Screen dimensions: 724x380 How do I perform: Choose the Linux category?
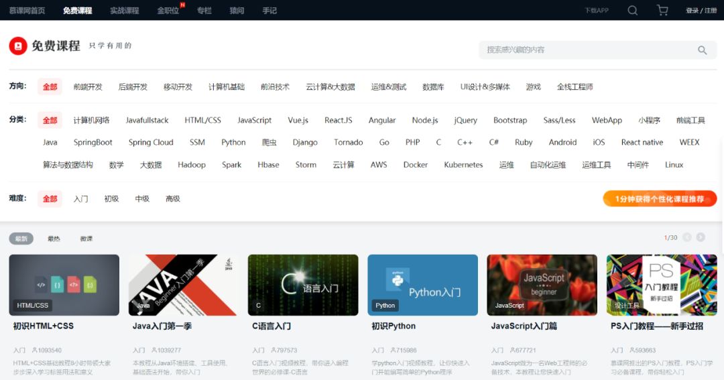tap(674, 164)
